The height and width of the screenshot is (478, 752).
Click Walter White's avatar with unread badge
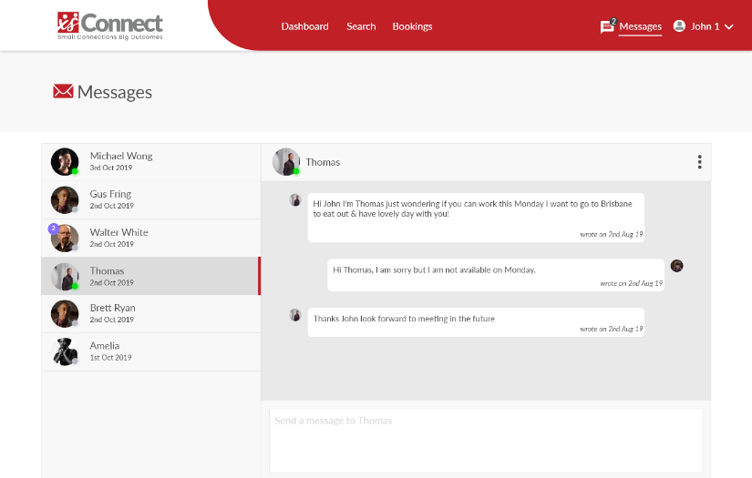tap(65, 238)
